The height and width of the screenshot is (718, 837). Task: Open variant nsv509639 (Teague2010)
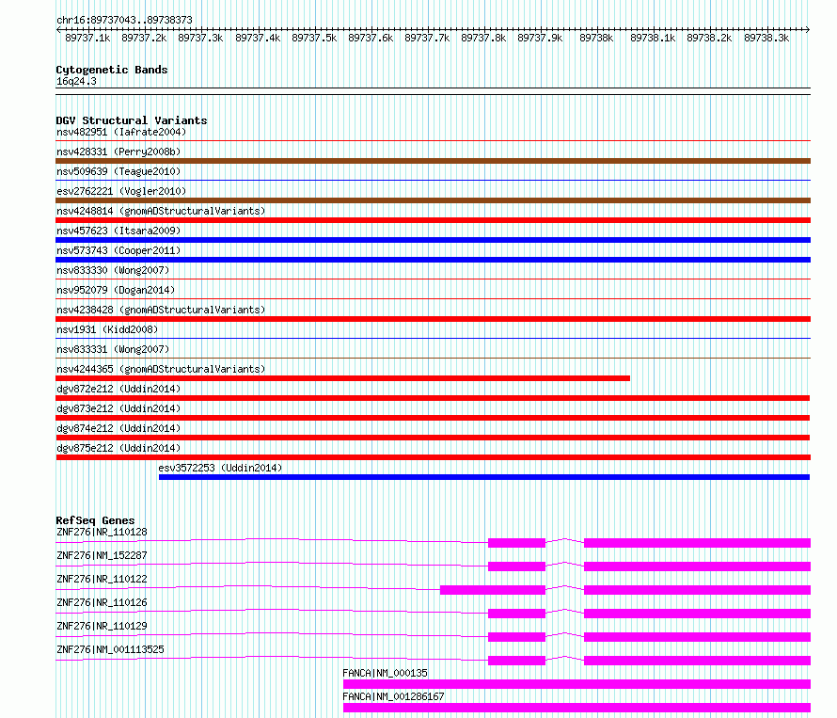[118, 171]
